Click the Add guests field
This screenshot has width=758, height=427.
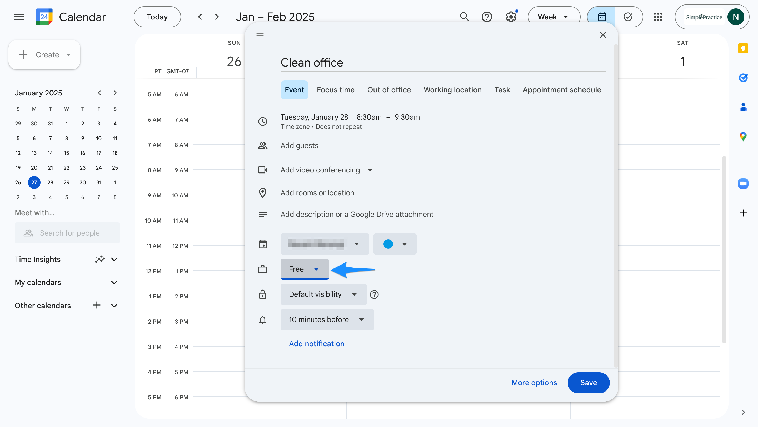pyautogui.click(x=299, y=145)
